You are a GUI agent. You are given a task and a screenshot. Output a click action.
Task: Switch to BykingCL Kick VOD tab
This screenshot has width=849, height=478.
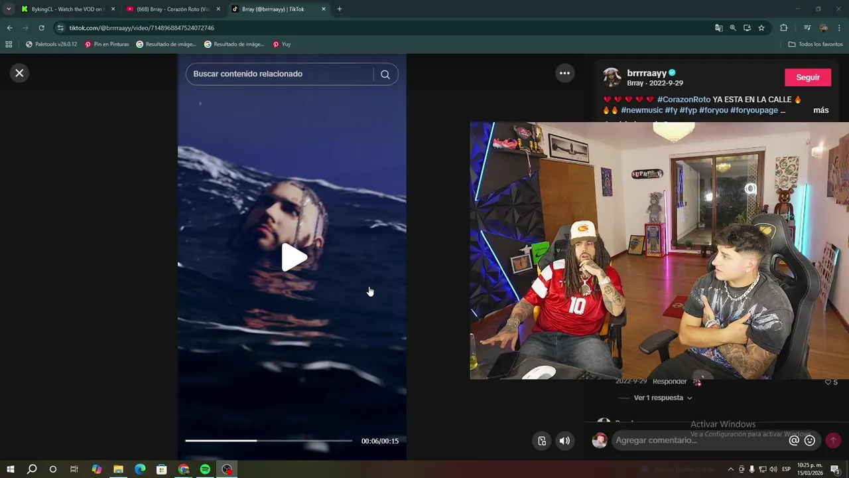[62, 9]
